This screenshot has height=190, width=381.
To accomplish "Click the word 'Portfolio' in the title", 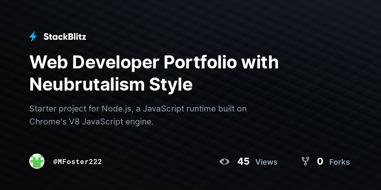I will point(200,62).
